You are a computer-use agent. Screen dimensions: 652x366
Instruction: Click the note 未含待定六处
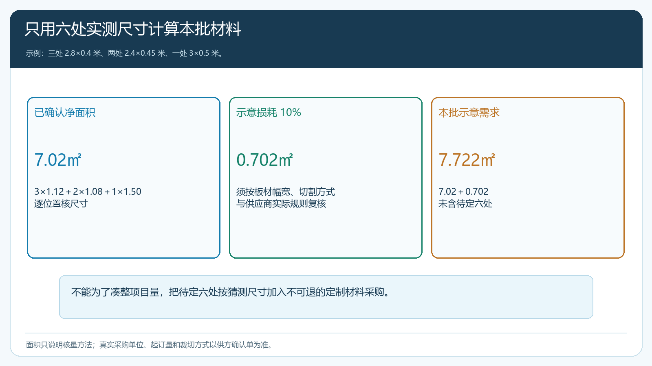(465, 204)
